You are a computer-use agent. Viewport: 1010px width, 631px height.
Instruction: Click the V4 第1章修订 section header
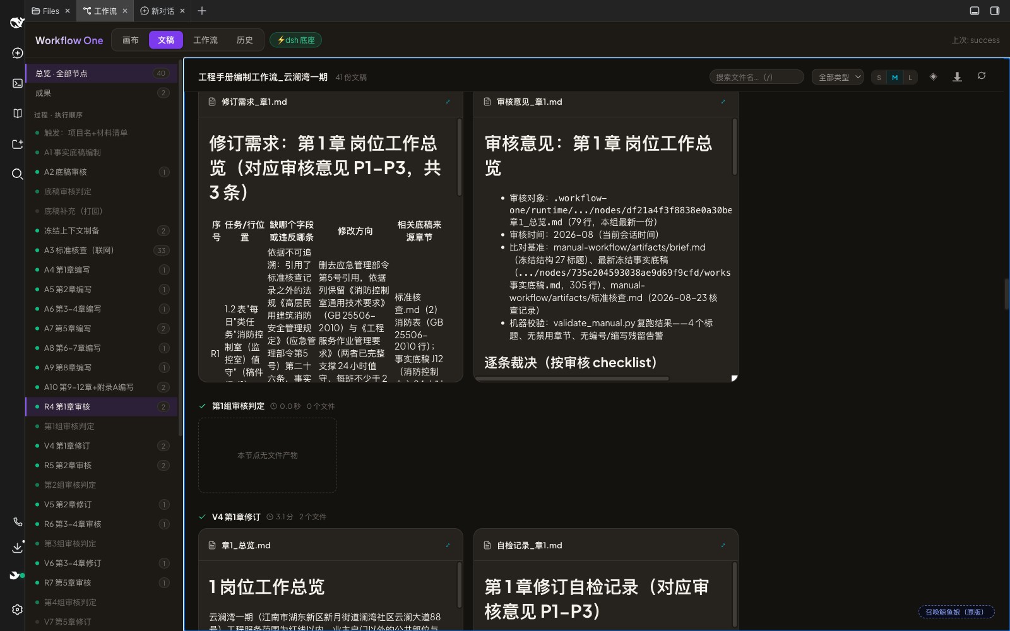[236, 516]
